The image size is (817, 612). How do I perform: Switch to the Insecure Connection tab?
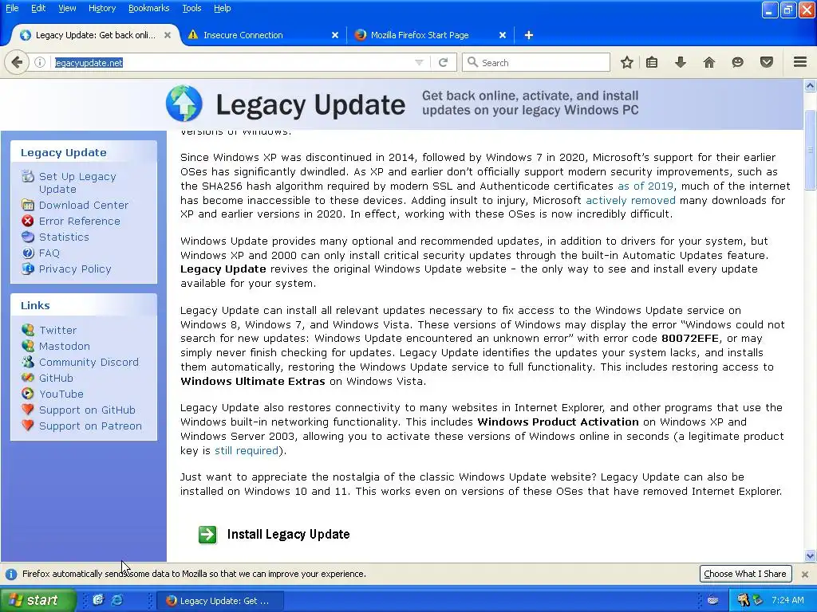tap(263, 35)
